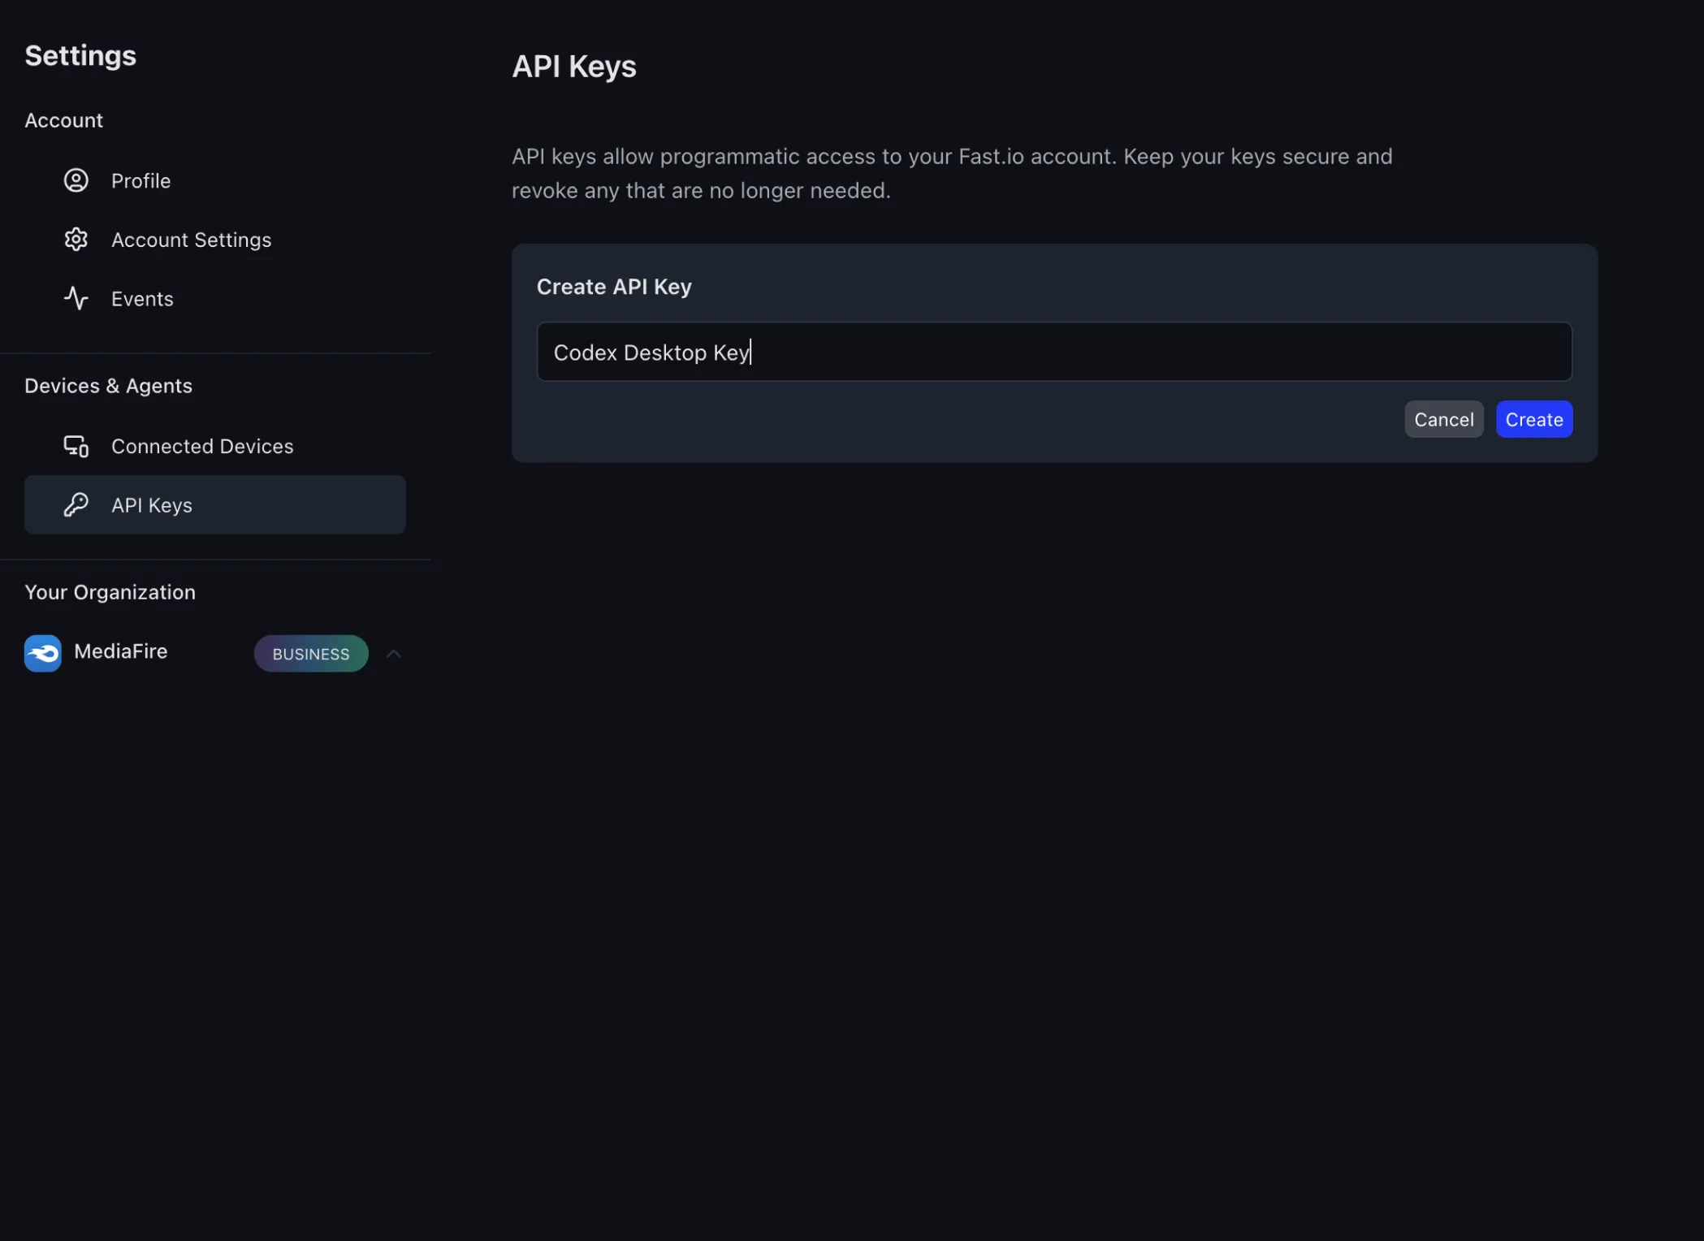Click the MediaFire organization logo
Image resolution: width=1704 pixels, height=1241 pixels.
42,652
